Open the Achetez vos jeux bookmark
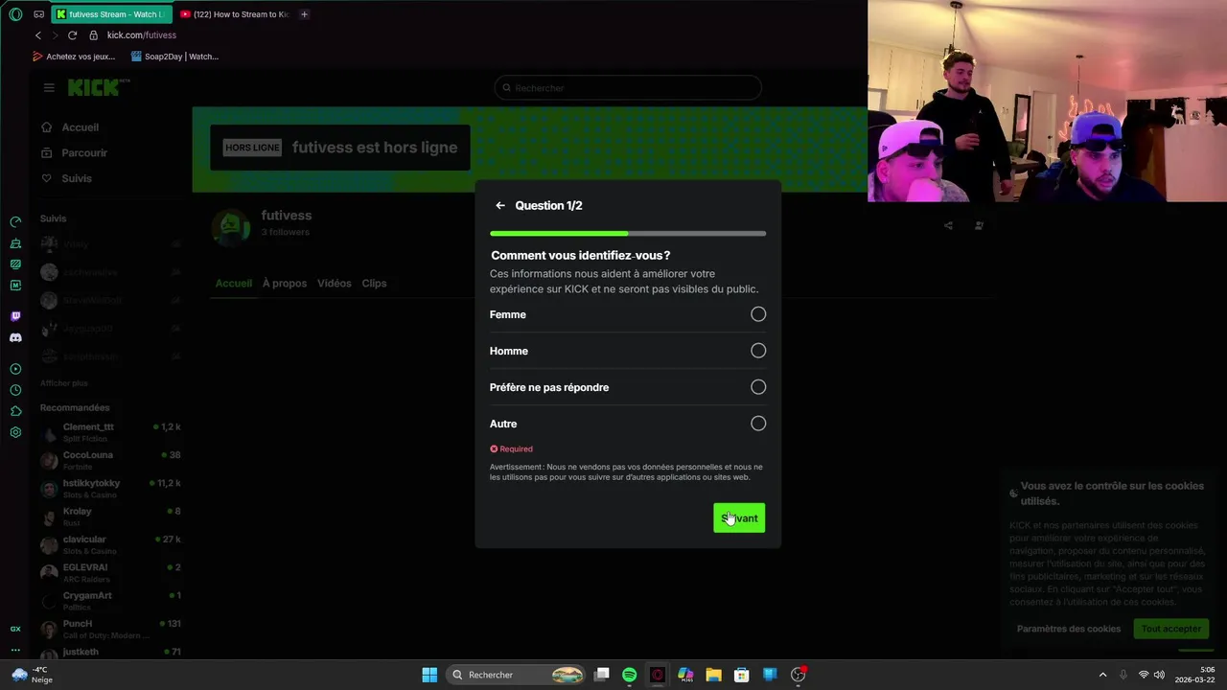The image size is (1227, 690). pyautogui.click(x=74, y=57)
